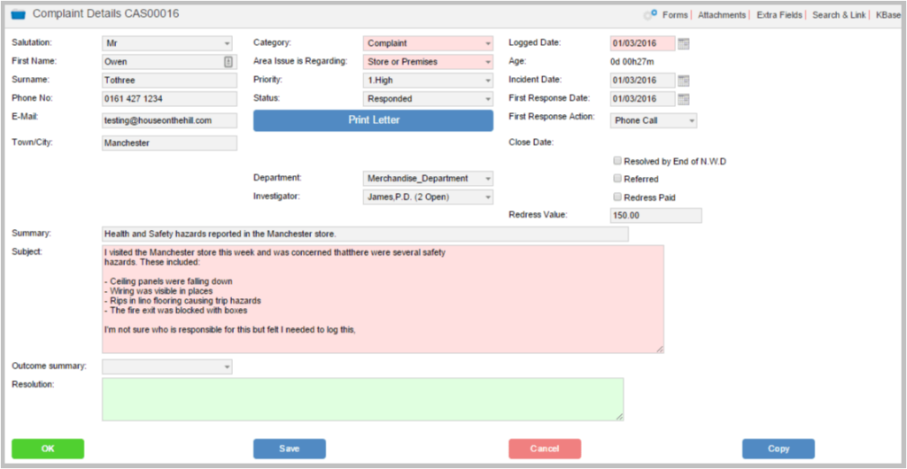Click the blue folder icon beside Complaint Details
This screenshot has width=907, height=469.
click(18, 15)
